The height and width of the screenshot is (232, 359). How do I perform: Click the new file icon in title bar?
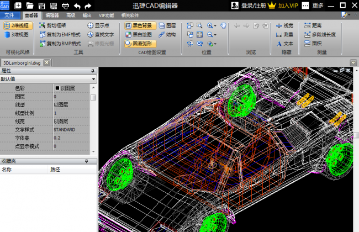18,6
